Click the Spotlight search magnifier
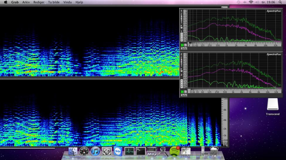The height and width of the screenshot is (160, 286). coord(280,2)
